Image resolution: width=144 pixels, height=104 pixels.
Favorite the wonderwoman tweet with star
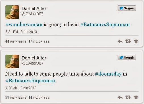click(x=136, y=41)
